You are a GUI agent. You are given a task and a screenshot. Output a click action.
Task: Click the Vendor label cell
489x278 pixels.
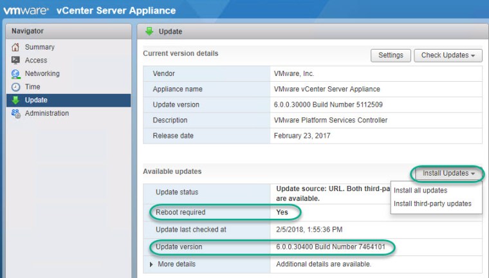(207, 73)
